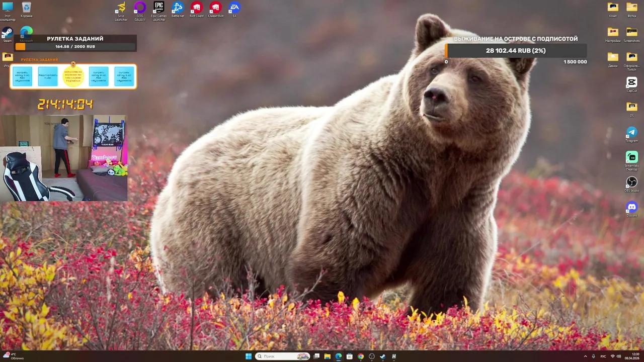Click the Поиск taskbar search box
The height and width of the screenshot is (362, 644).
click(283, 356)
